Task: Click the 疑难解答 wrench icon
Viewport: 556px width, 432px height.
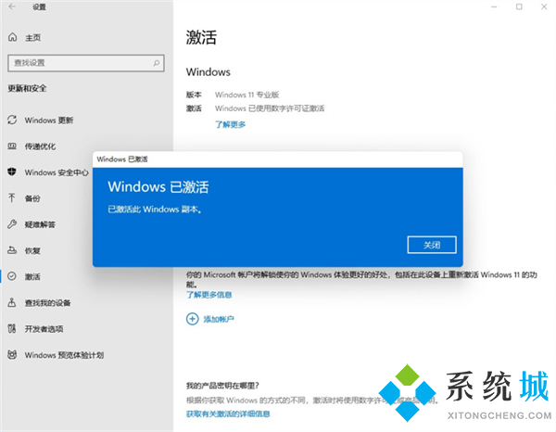Action: pyautogui.click(x=12, y=224)
